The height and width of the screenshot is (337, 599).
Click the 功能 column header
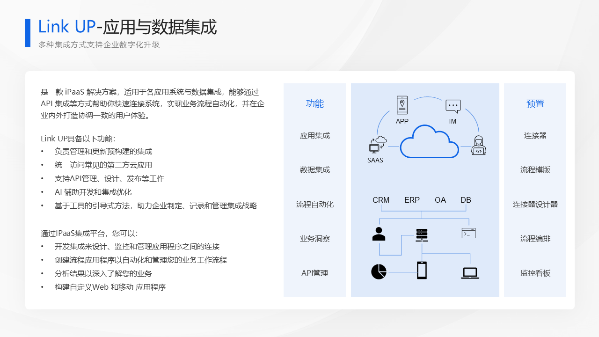[x=315, y=103]
